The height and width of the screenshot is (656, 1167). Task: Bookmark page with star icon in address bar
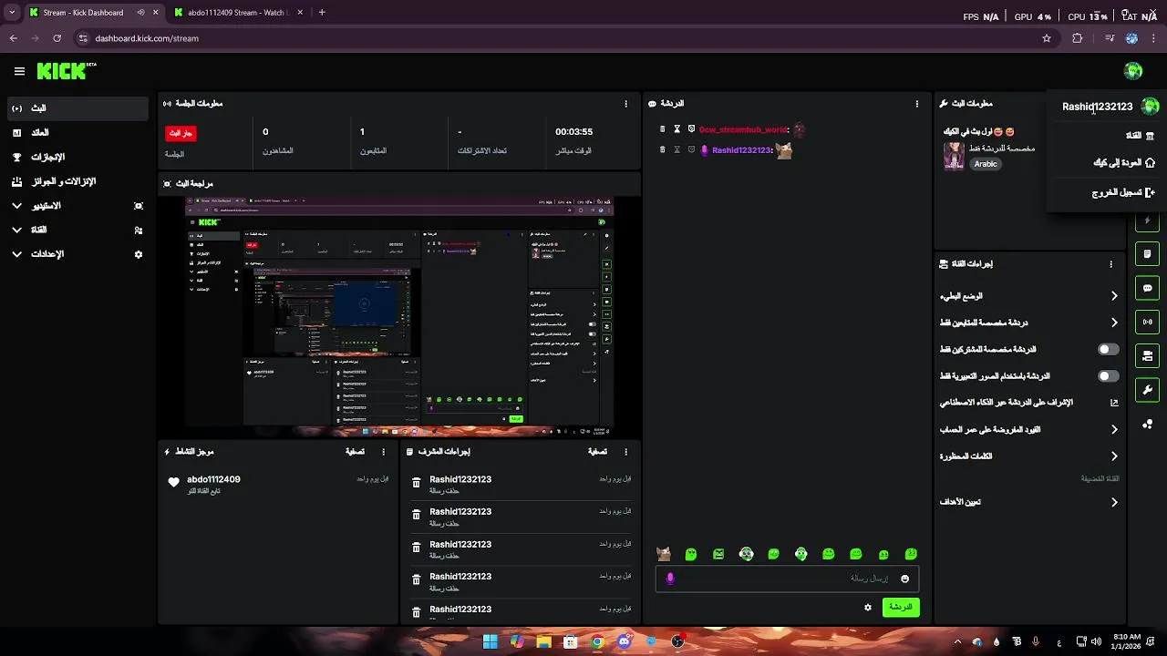pyautogui.click(x=1047, y=38)
